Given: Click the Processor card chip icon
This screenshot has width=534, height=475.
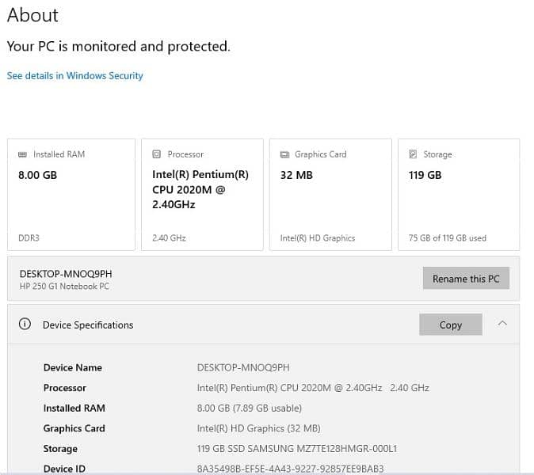Looking at the screenshot, I should [156, 154].
